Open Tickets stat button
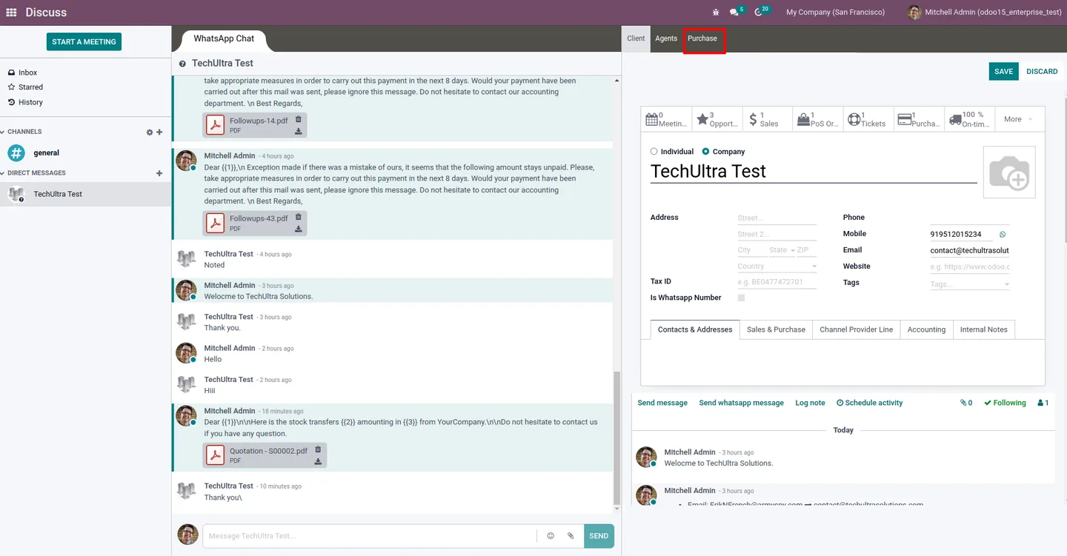 click(868, 119)
